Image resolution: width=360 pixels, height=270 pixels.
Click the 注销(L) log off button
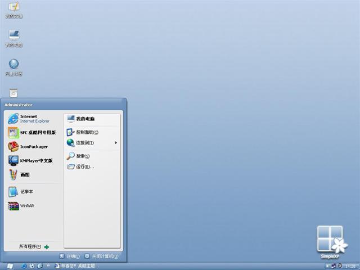coord(70,256)
